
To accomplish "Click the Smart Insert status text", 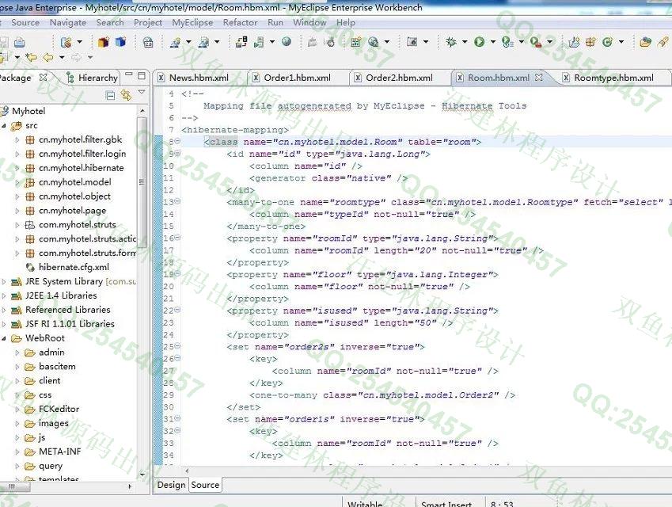I will [x=446, y=504].
